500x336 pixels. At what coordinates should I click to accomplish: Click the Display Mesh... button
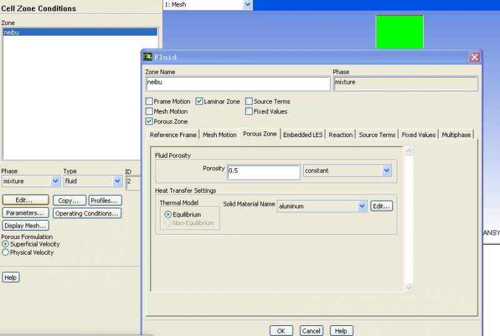26,226
